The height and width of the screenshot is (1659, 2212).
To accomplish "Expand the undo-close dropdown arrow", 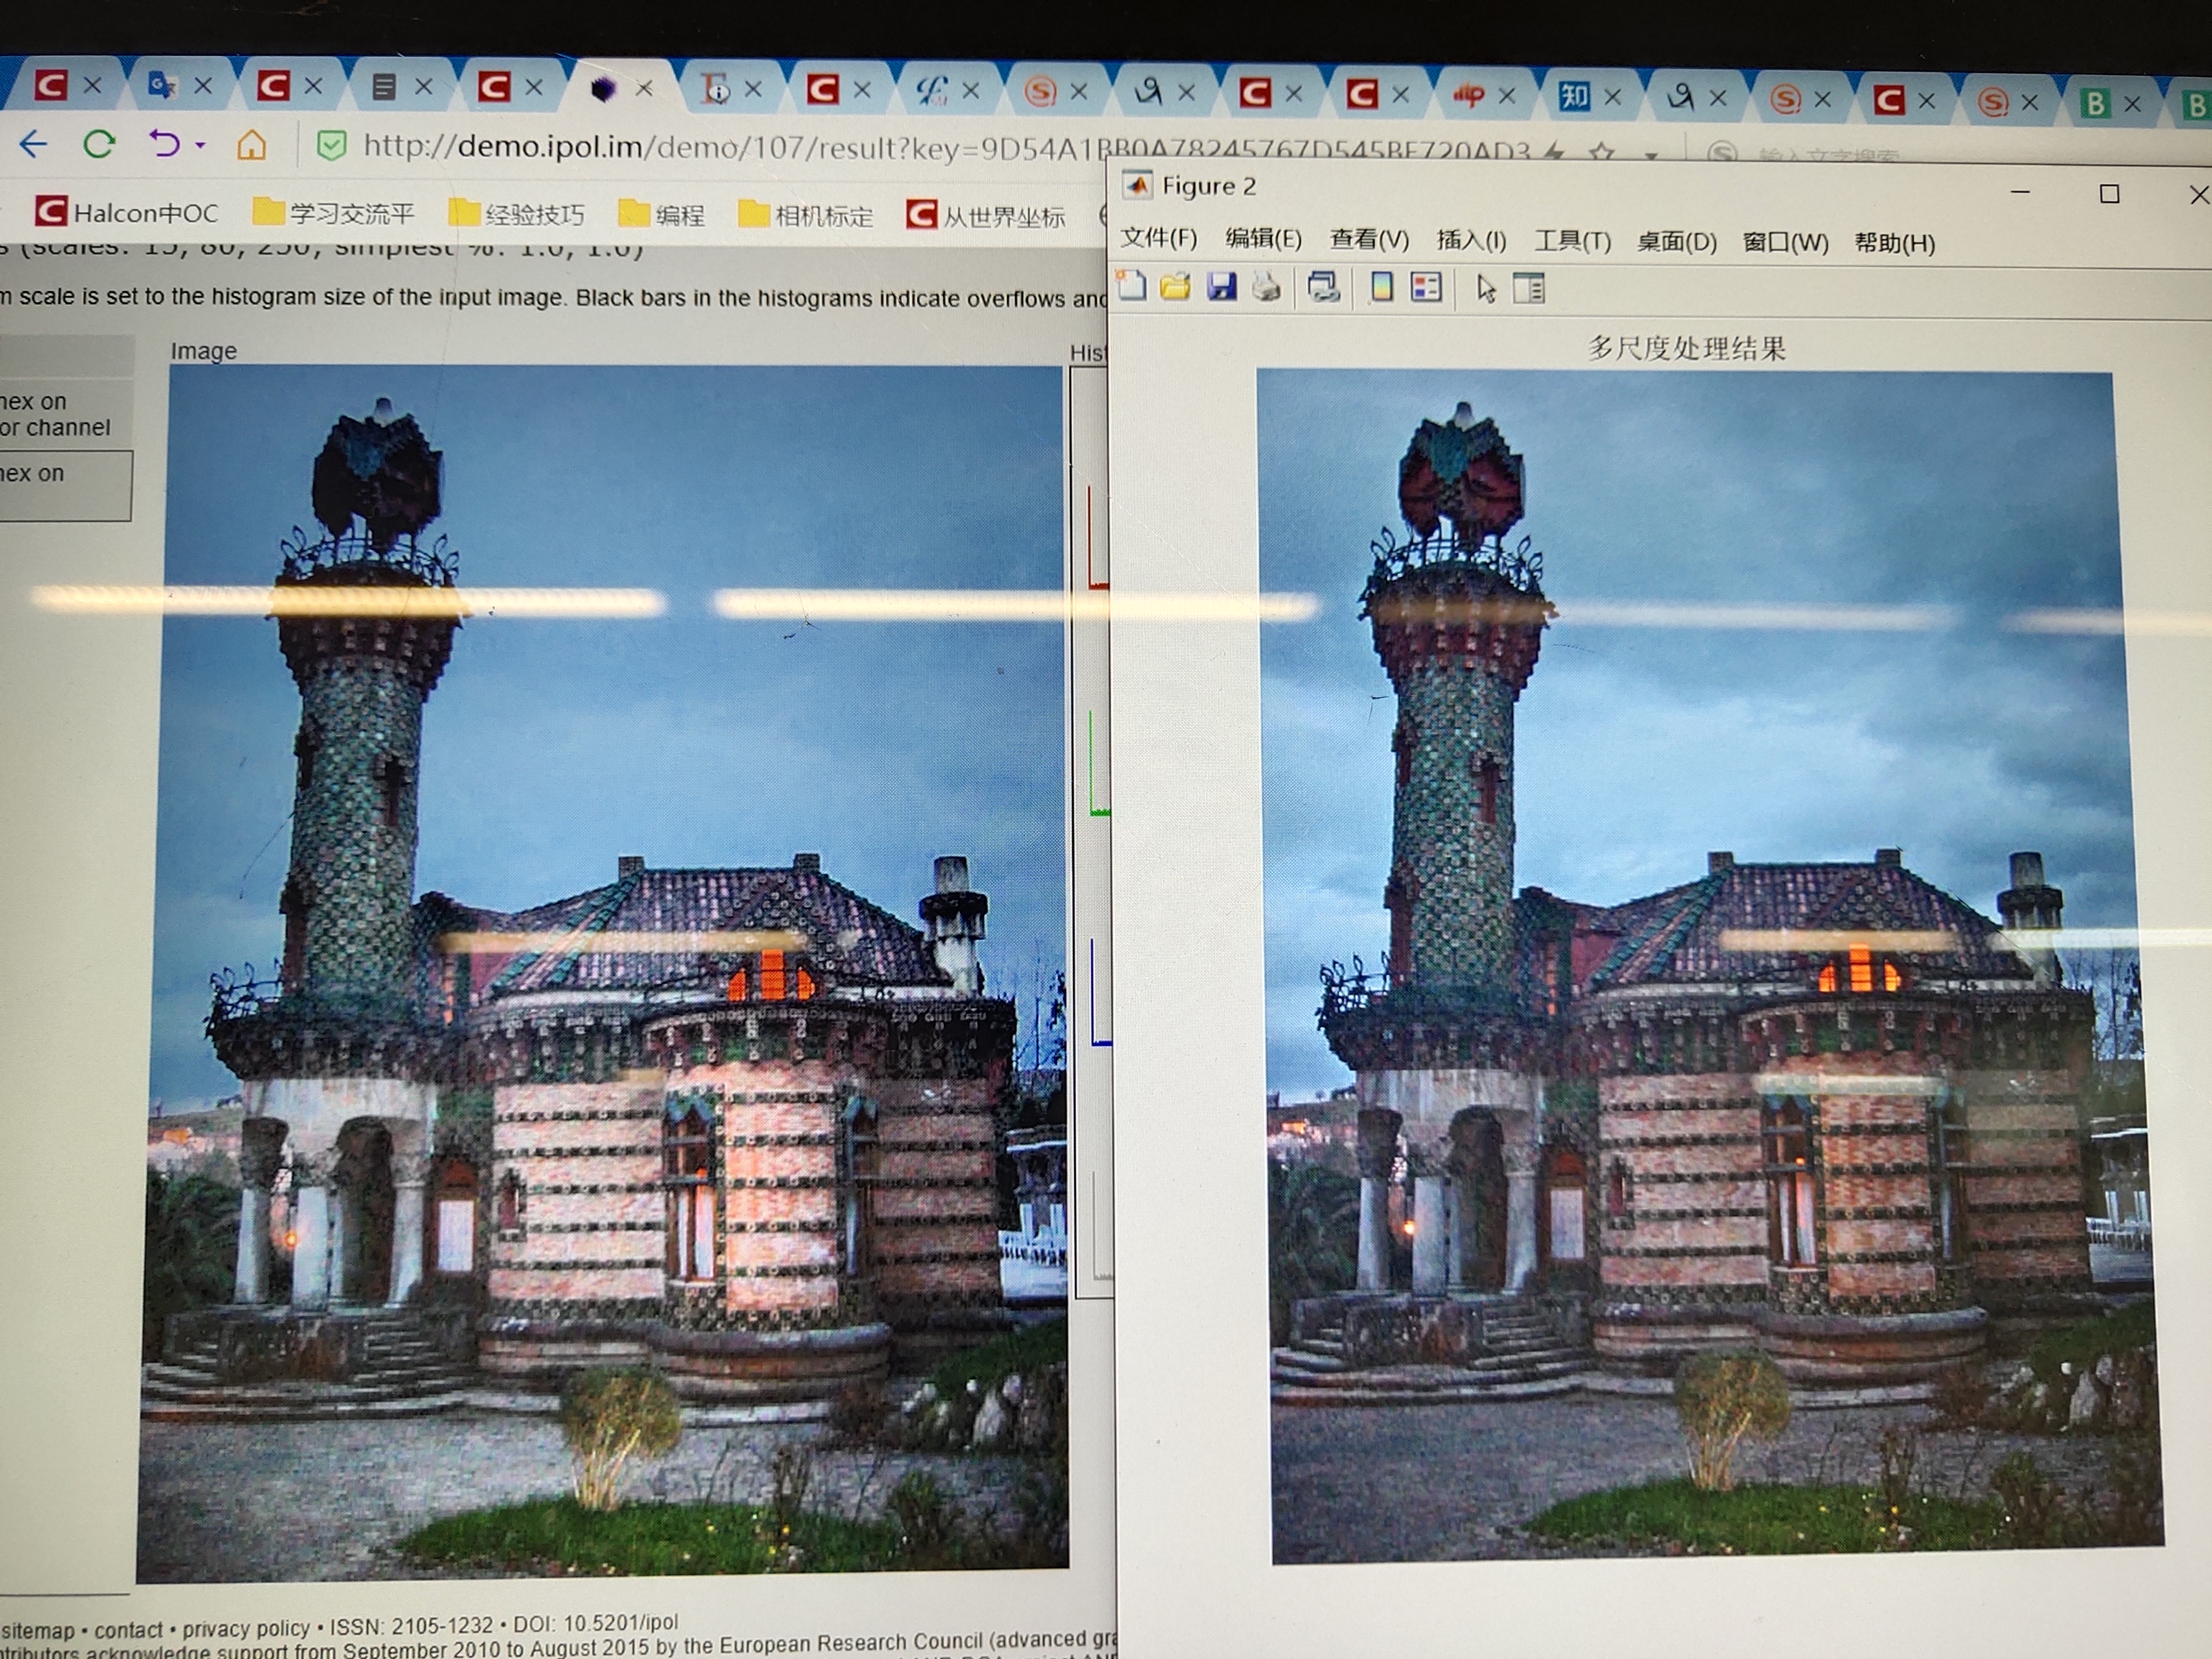I will (x=201, y=146).
